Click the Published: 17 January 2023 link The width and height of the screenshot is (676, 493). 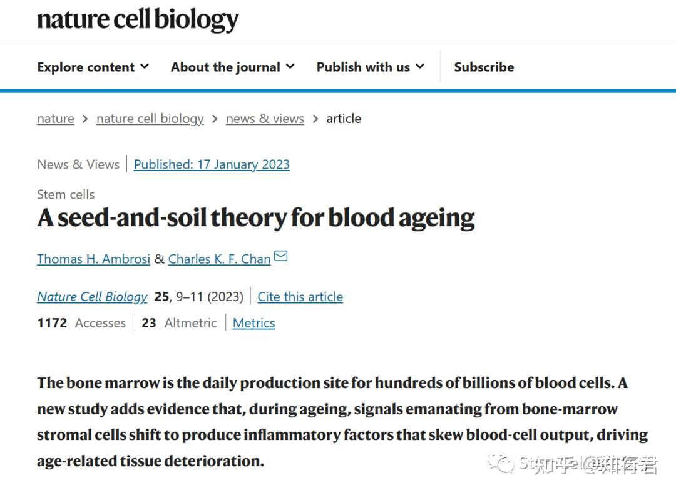[212, 164]
